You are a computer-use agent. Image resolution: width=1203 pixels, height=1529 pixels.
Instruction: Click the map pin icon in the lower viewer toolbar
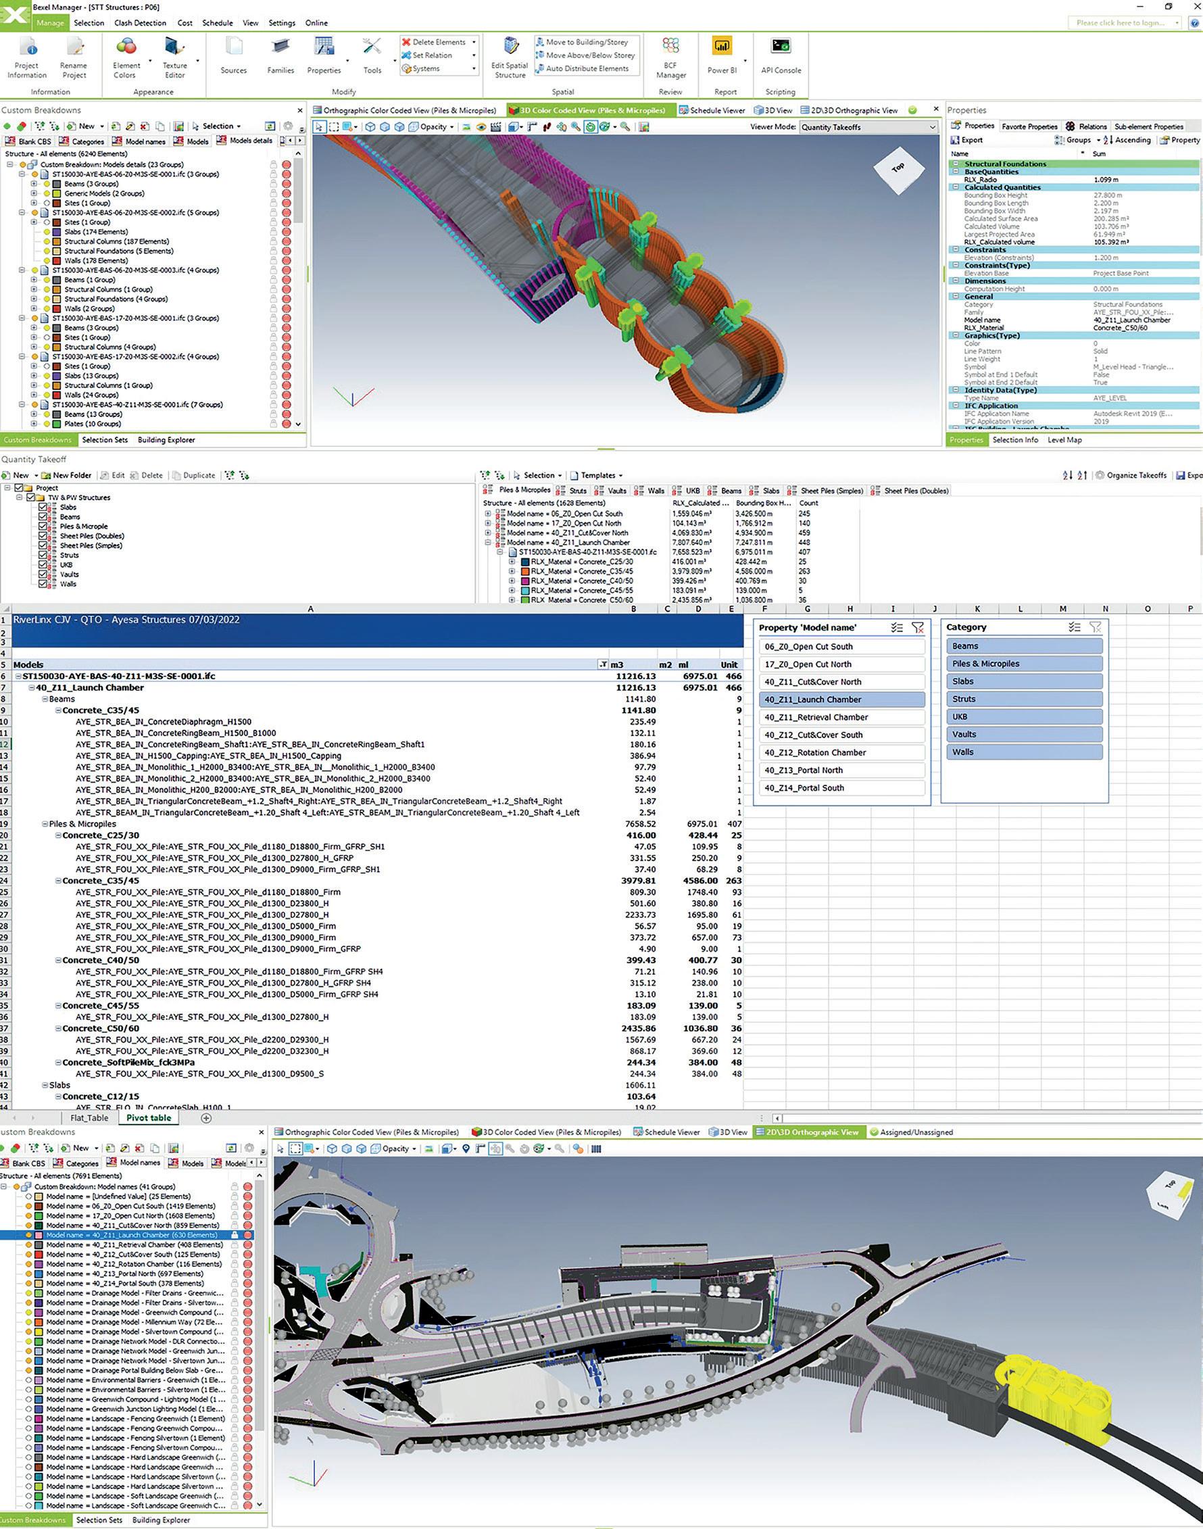click(466, 1148)
